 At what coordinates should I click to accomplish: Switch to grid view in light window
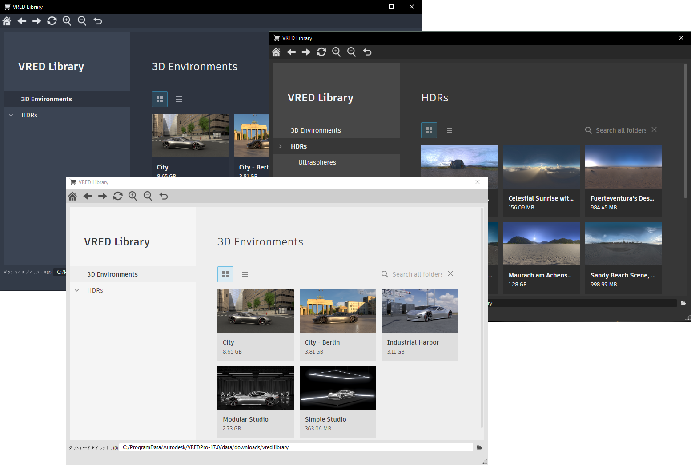225,274
